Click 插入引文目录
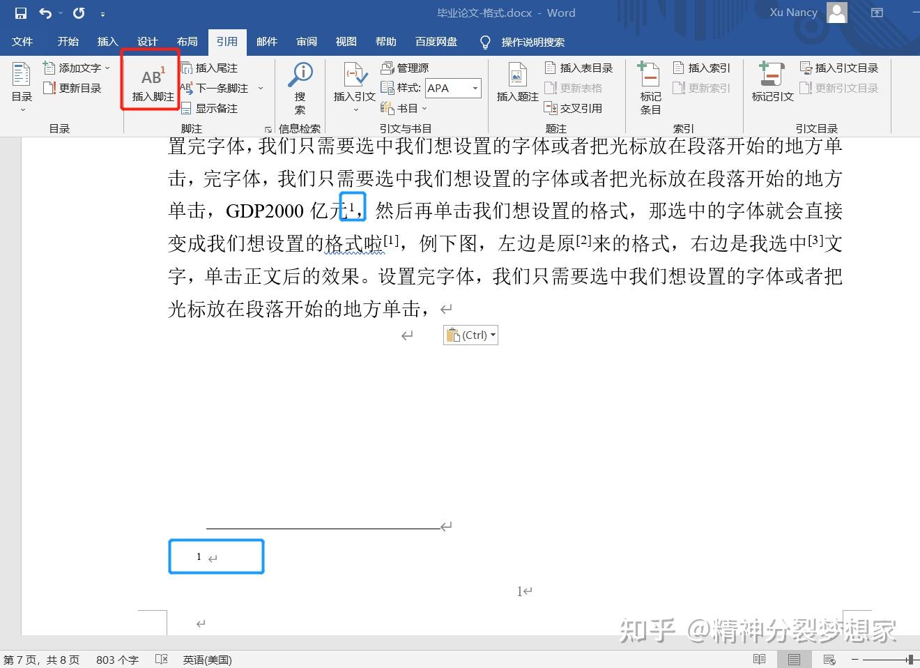Screen dimensions: 920x668 pyautogui.click(x=839, y=68)
